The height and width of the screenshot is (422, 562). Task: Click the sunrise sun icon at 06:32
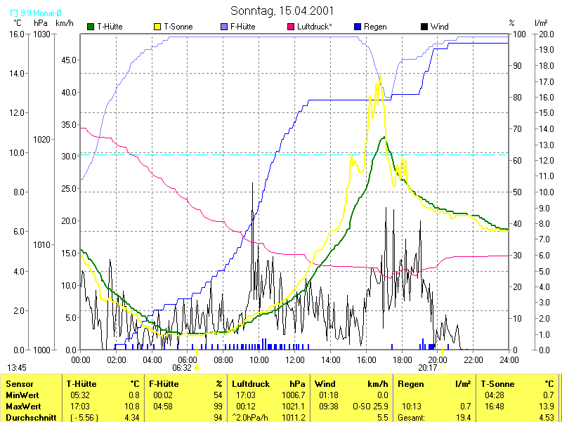coord(197,367)
